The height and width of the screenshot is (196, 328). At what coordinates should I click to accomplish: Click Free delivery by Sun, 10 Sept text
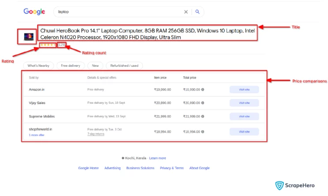tap(106, 103)
